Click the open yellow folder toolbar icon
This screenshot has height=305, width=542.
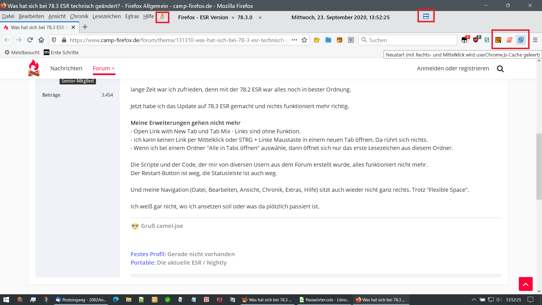(x=317, y=40)
